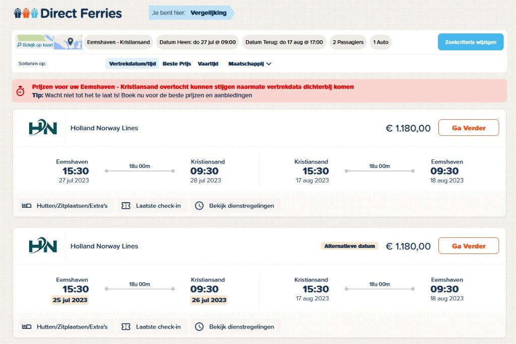The image size is (516, 344).
Task: Click the map pin icon
Action: coord(71,41)
